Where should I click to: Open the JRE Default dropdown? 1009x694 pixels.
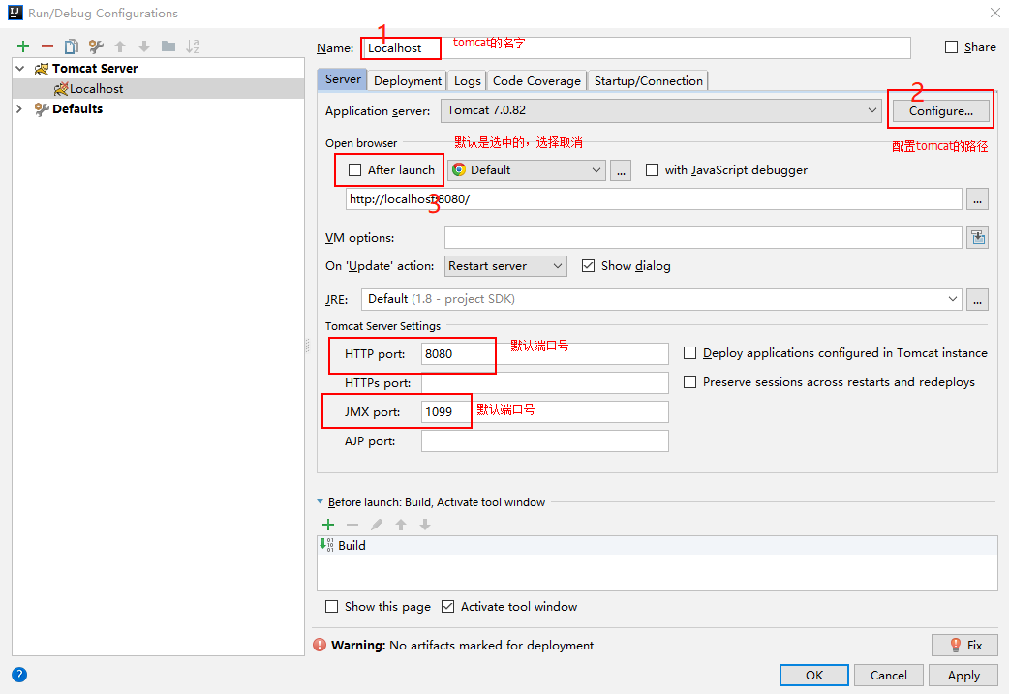(x=661, y=300)
